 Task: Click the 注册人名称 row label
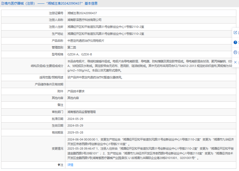click(x=56, y=20)
